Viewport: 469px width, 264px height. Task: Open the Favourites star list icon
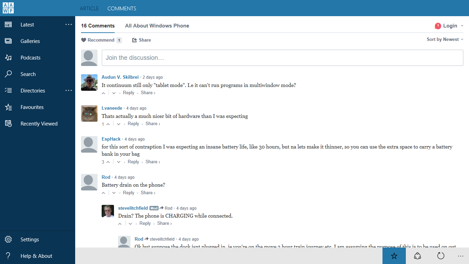pyautogui.click(x=8, y=107)
